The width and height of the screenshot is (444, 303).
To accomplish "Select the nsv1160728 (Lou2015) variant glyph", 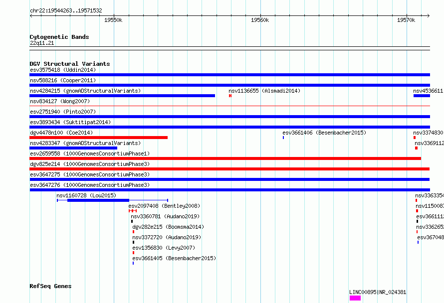I will click(x=112, y=200).
